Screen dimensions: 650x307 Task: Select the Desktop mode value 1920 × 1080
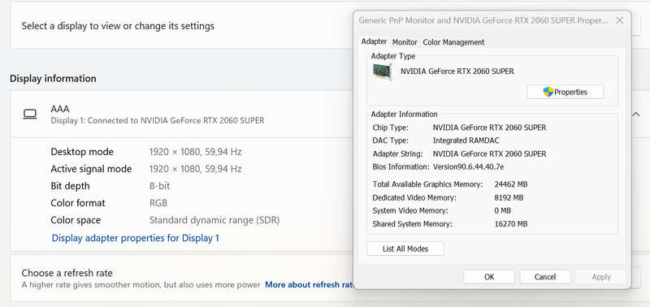[195, 152]
